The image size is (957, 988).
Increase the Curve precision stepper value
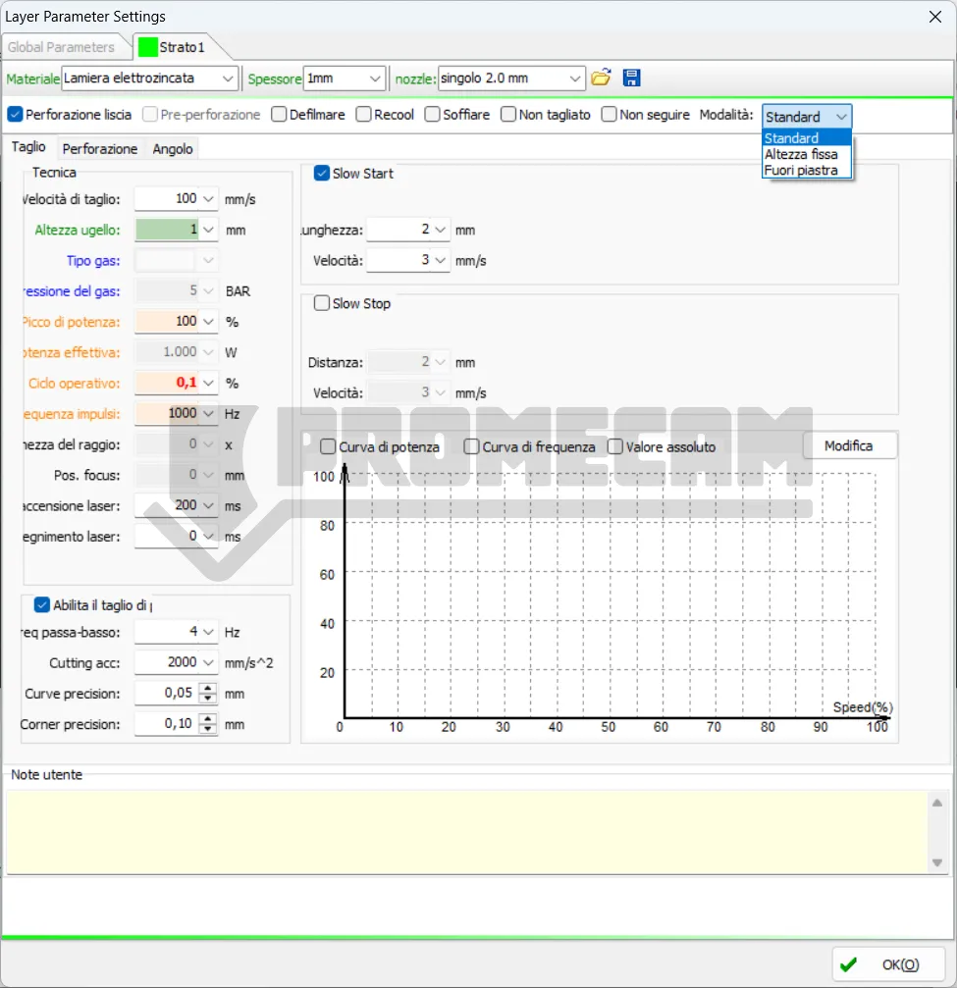click(x=208, y=689)
